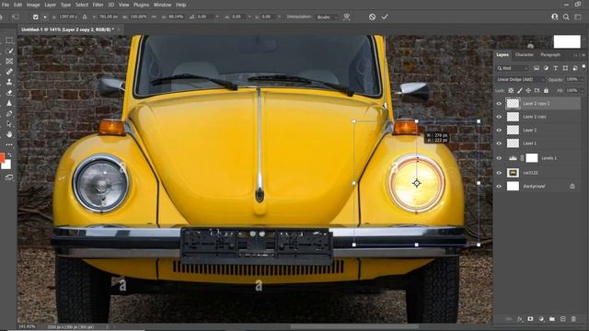The width and height of the screenshot is (589, 331).
Task: Select the Eraser tool
Action: click(9, 92)
